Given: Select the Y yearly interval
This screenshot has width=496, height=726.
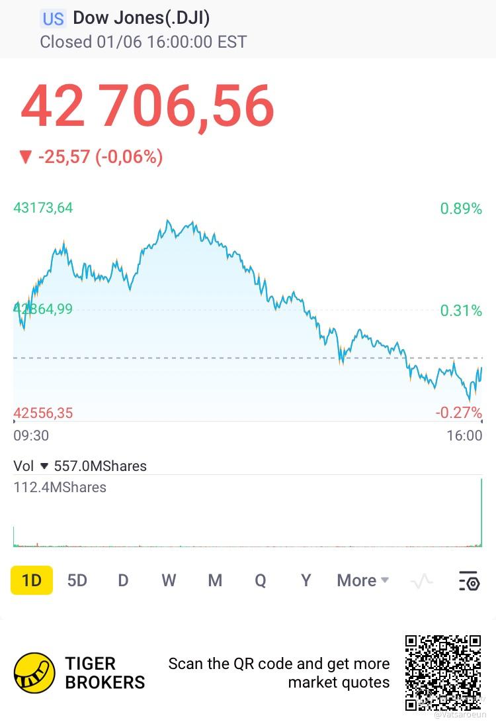Looking at the screenshot, I should point(306,580).
